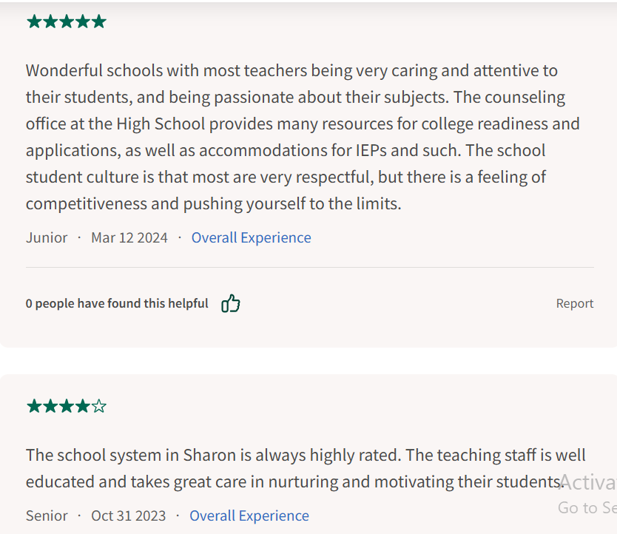Click the "Oct 31 2023" review date

pyautogui.click(x=129, y=516)
